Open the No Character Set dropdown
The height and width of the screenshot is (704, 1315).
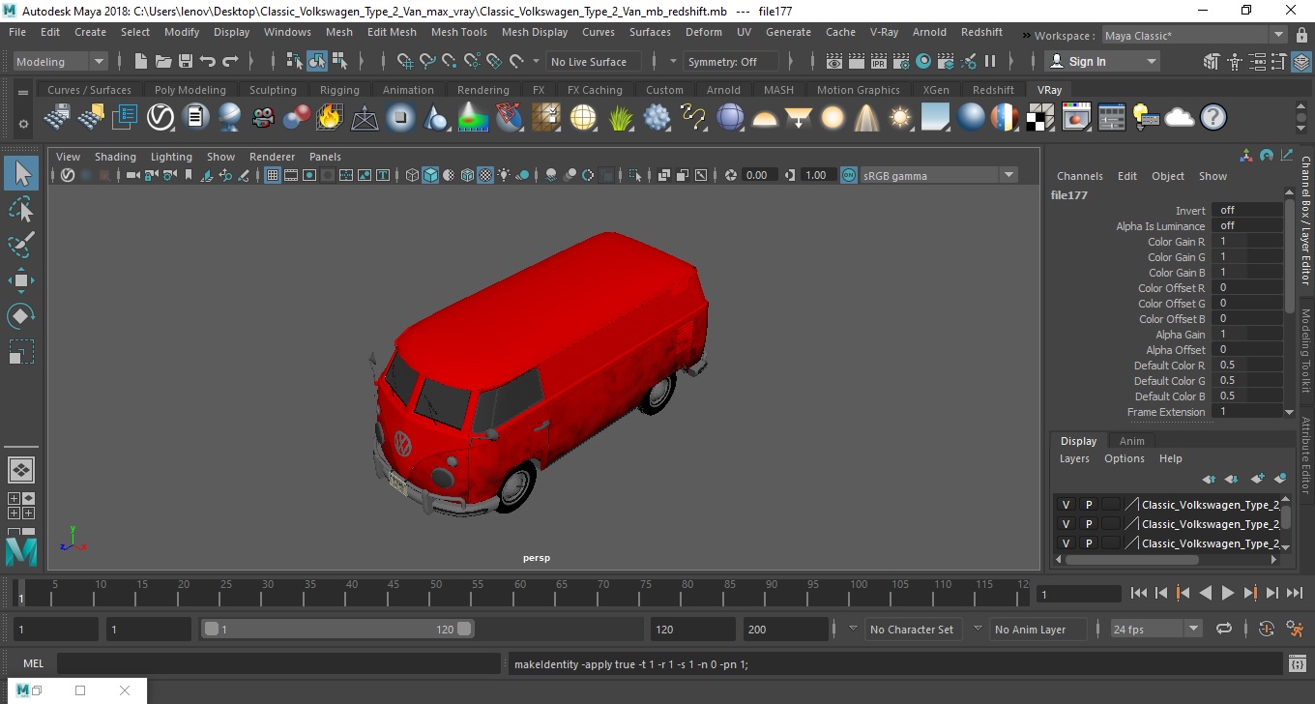[911, 629]
